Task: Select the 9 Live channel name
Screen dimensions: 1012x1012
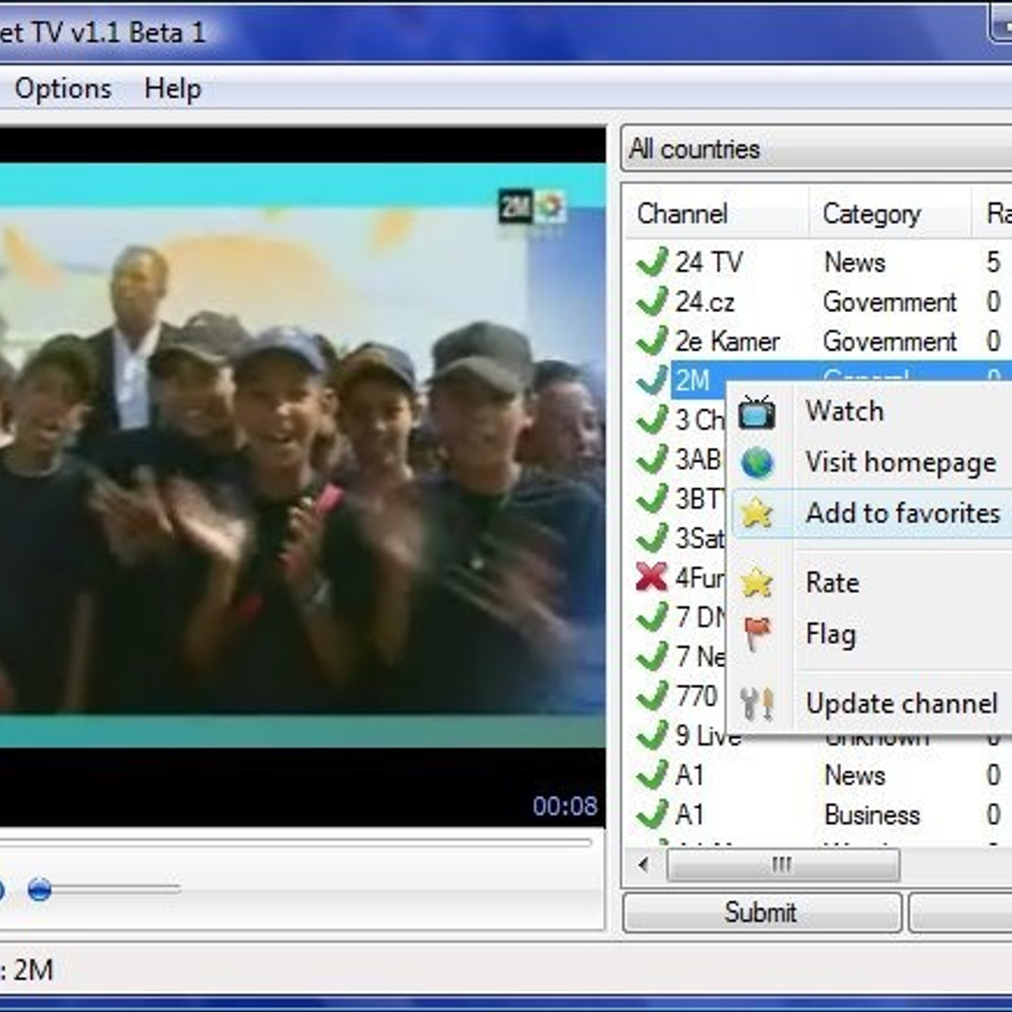Action: pyautogui.click(x=707, y=735)
